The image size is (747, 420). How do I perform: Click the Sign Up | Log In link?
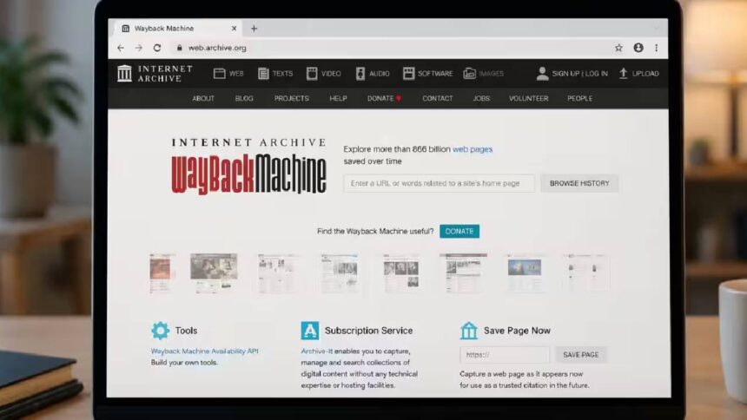[x=579, y=74]
